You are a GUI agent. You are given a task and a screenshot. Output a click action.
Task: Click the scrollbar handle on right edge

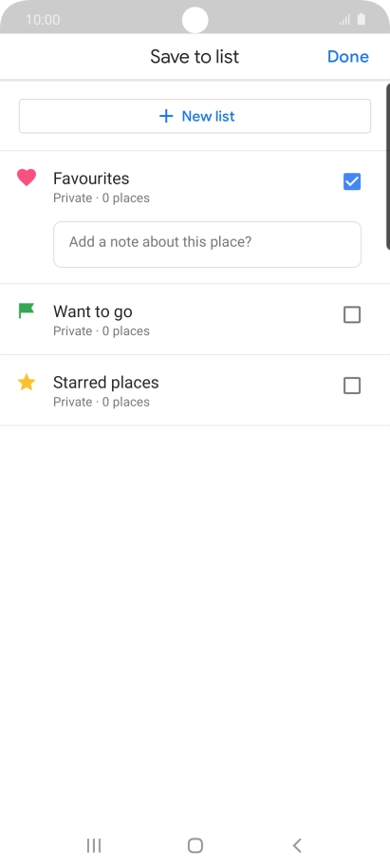tap(388, 166)
